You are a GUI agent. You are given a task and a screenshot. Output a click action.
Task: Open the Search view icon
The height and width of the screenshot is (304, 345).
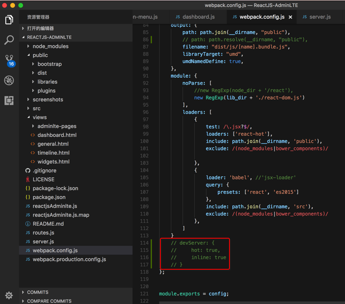point(9,40)
